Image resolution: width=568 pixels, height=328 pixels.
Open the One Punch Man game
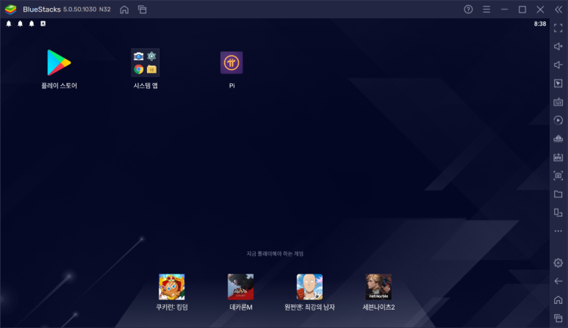click(309, 287)
